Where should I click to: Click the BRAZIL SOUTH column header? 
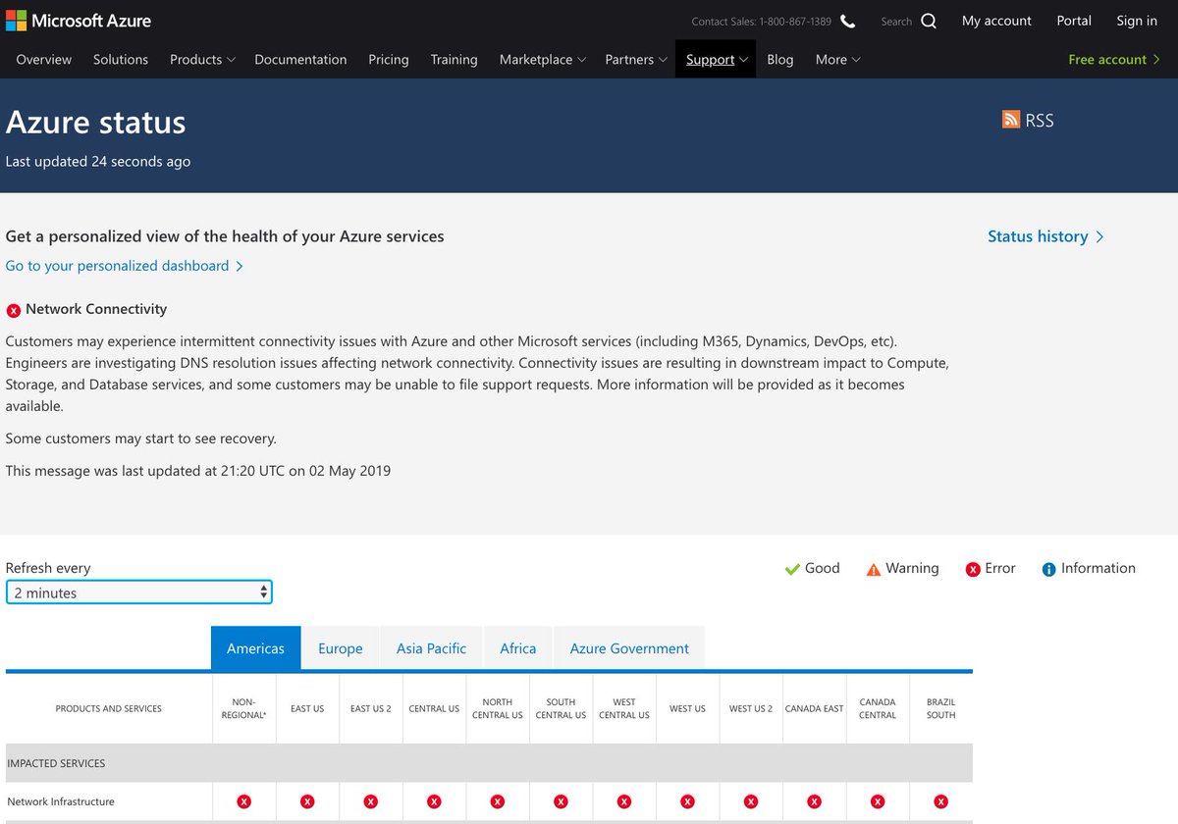pyautogui.click(x=940, y=708)
